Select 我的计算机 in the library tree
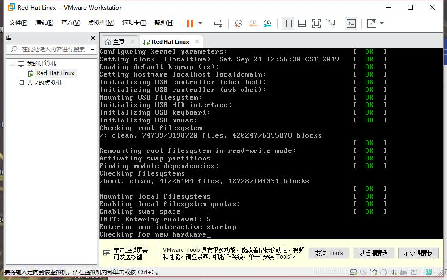The height and width of the screenshot is (280, 447). [x=41, y=63]
